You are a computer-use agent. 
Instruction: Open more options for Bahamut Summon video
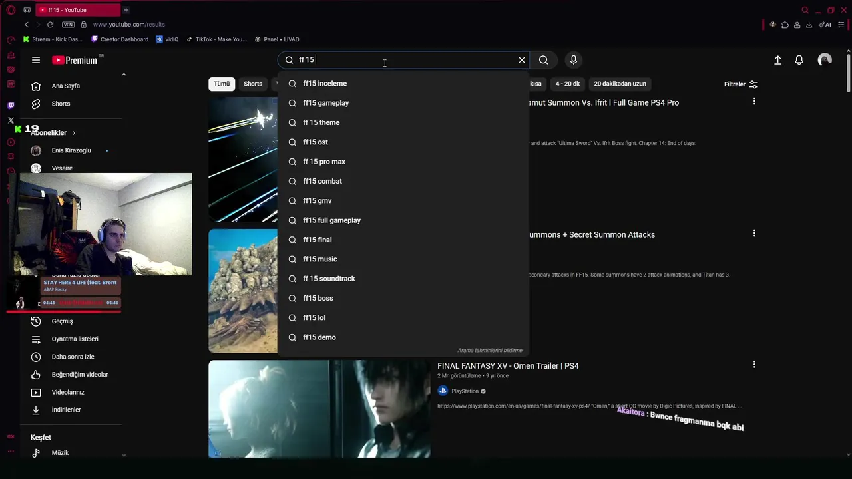point(754,102)
